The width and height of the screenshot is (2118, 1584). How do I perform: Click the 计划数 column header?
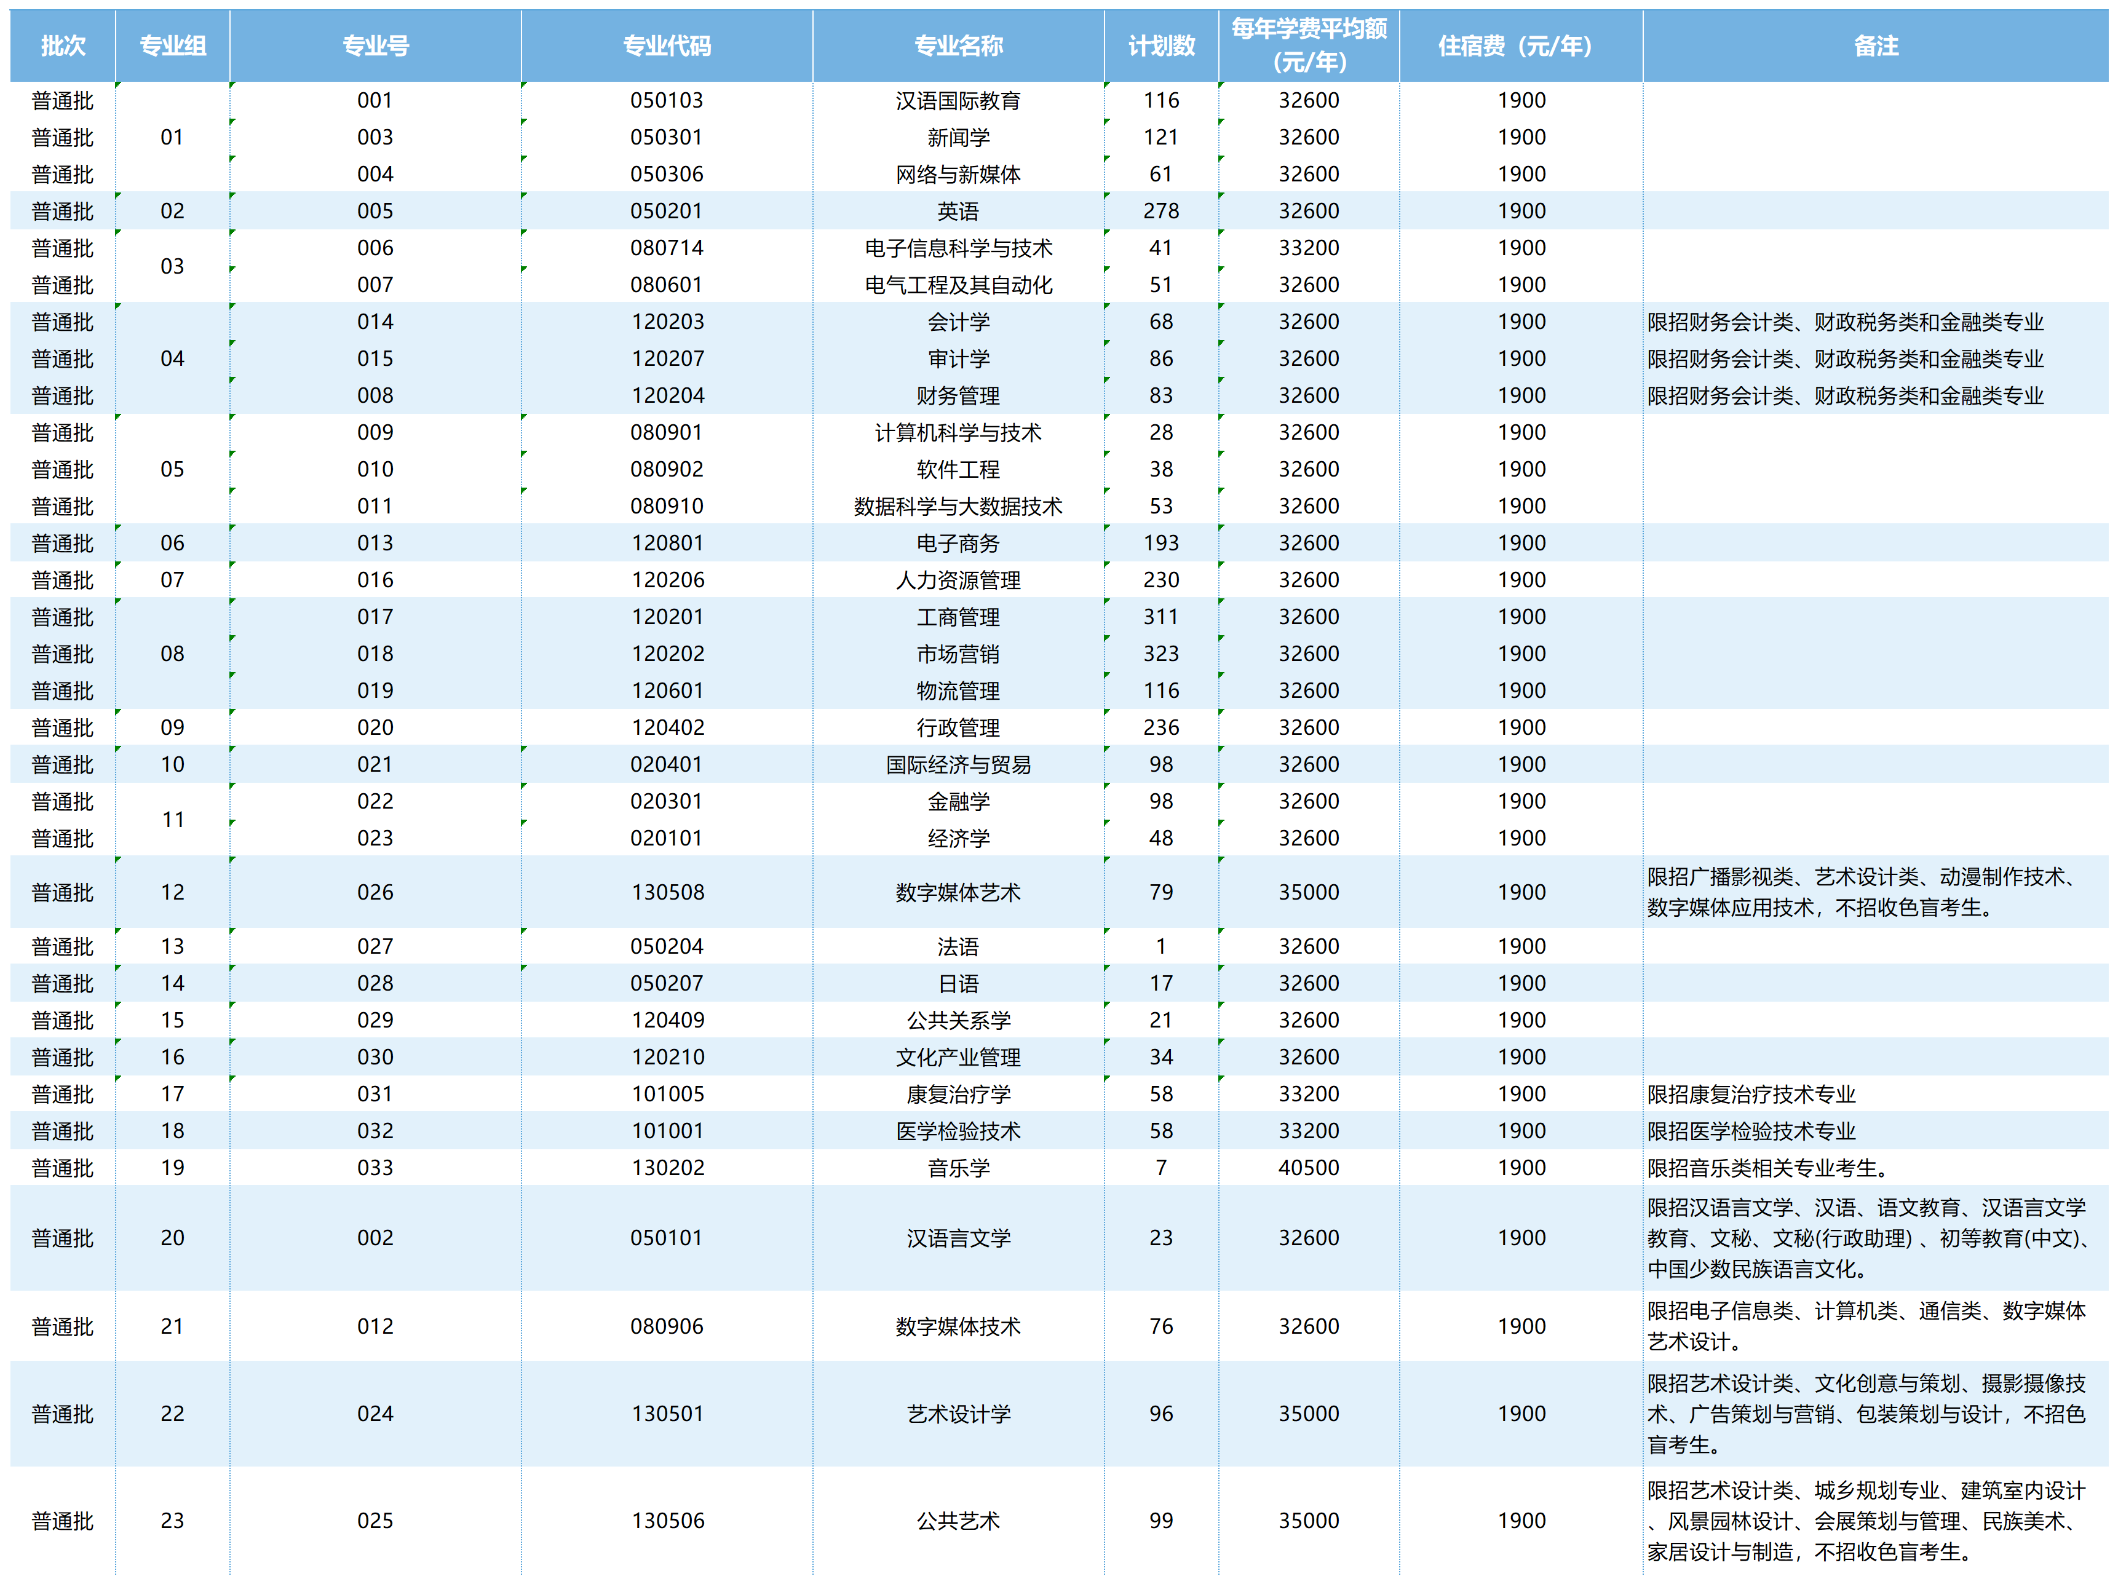[1162, 46]
